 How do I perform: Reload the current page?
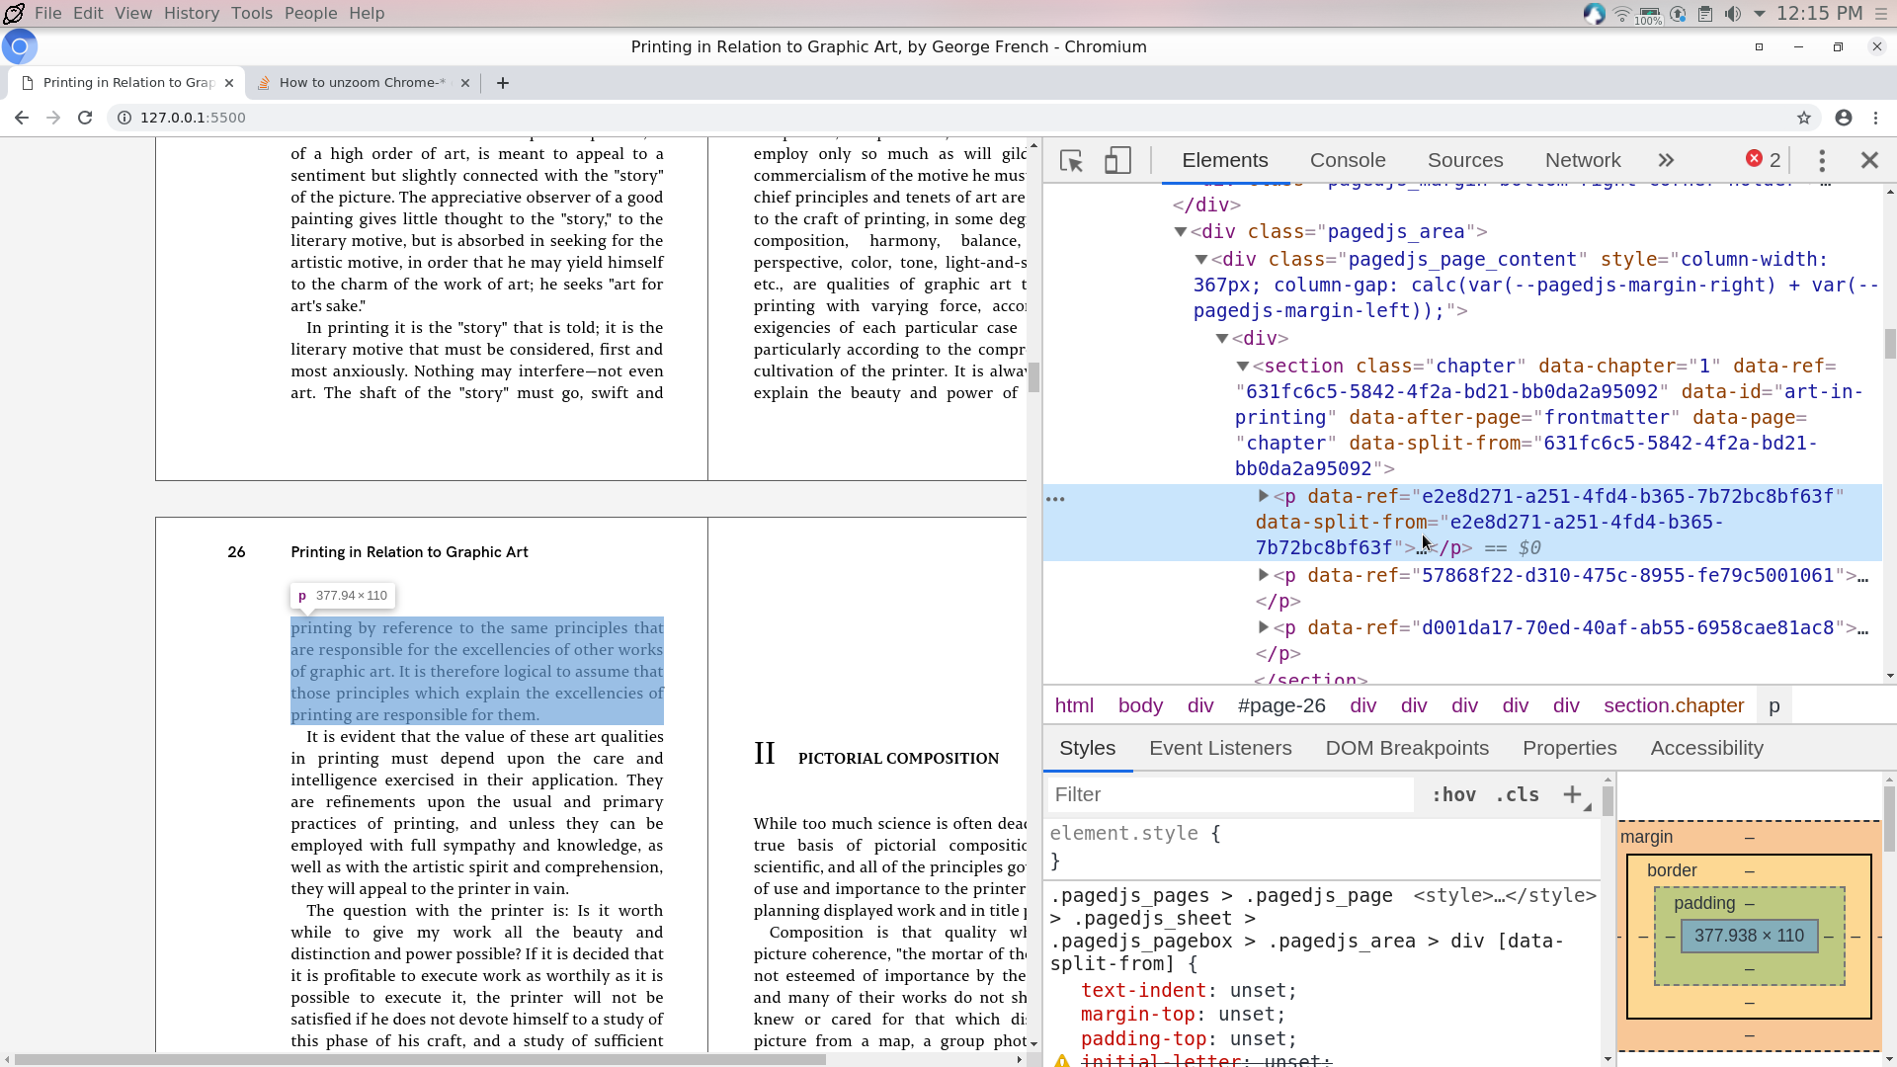pyautogui.click(x=85, y=118)
